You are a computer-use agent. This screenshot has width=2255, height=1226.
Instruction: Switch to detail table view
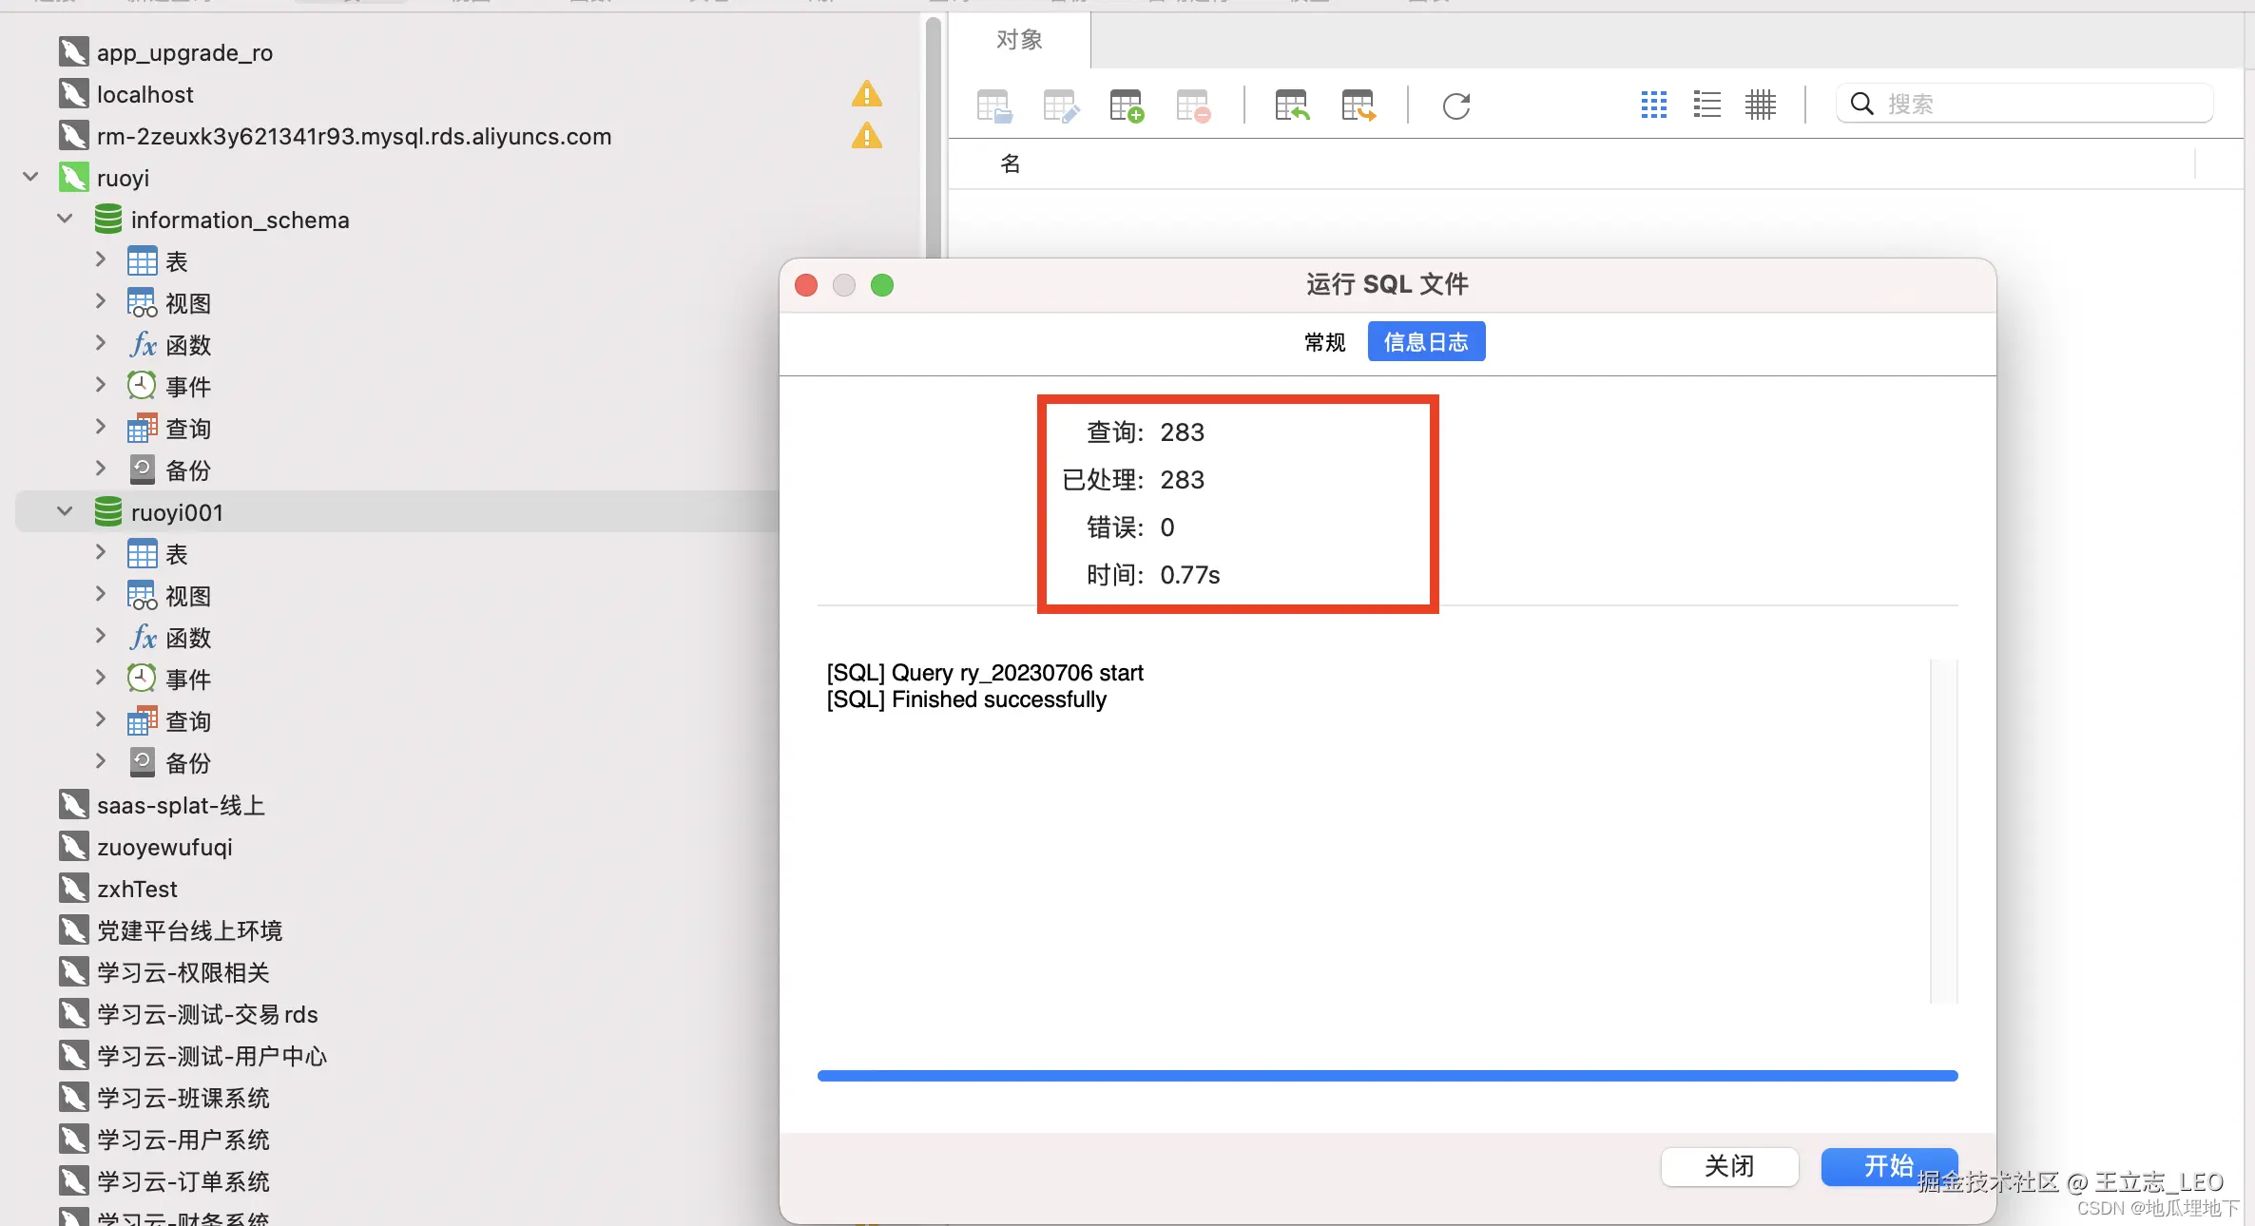(1760, 105)
